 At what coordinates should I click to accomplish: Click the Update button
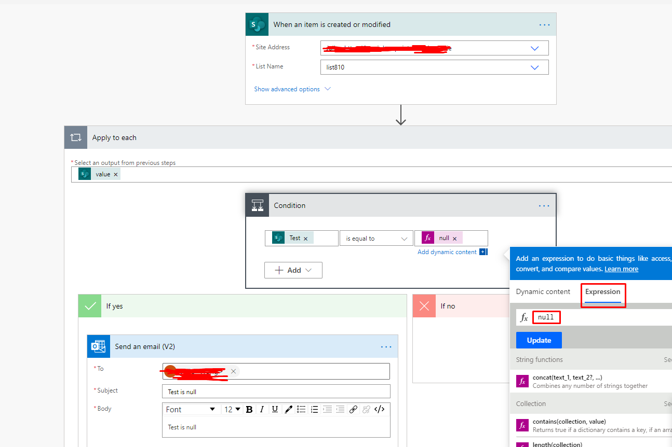pos(539,340)
